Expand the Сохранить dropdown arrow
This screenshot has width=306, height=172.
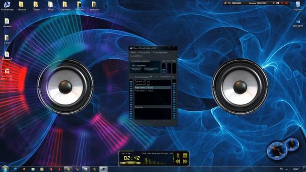(x=157, y=69)
